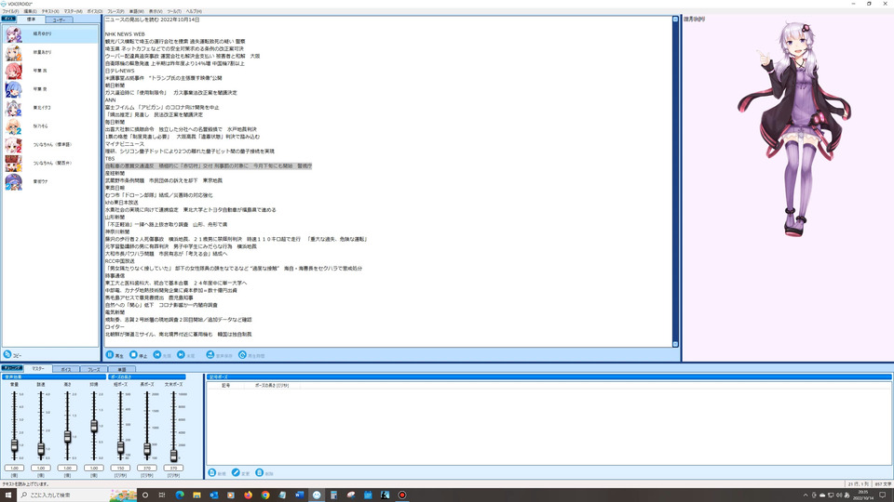The height and width of the screenshot is (502, 894).
Task: Click the 長ポーズ slider handle
Action: pos(147,449)
